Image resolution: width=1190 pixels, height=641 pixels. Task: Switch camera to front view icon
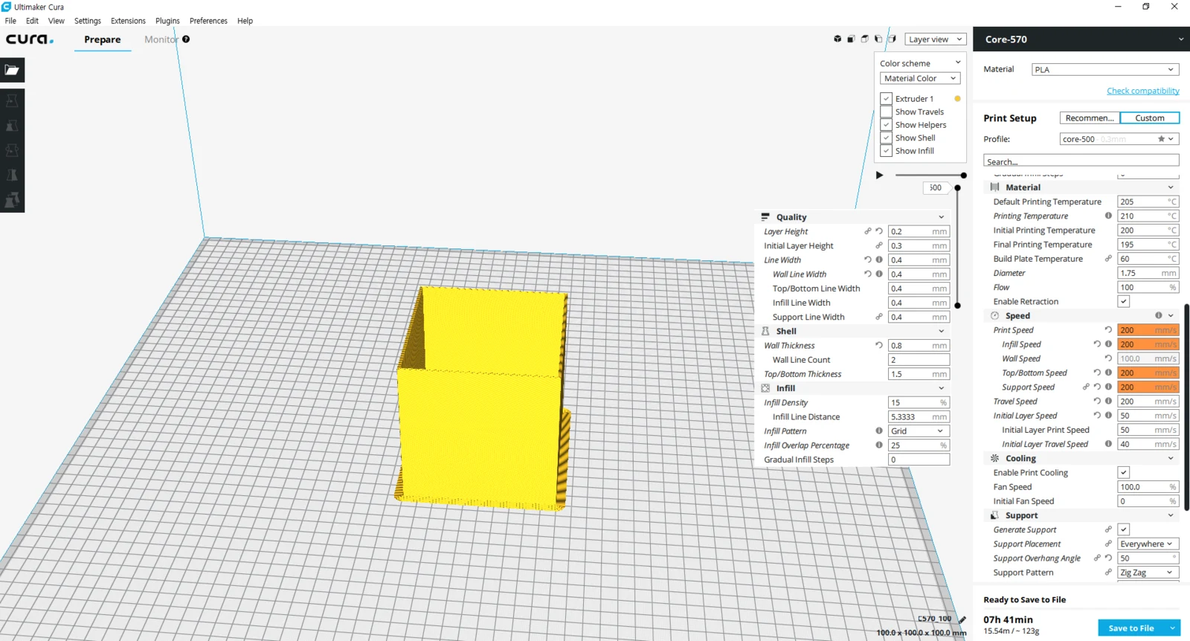[851, 39]
